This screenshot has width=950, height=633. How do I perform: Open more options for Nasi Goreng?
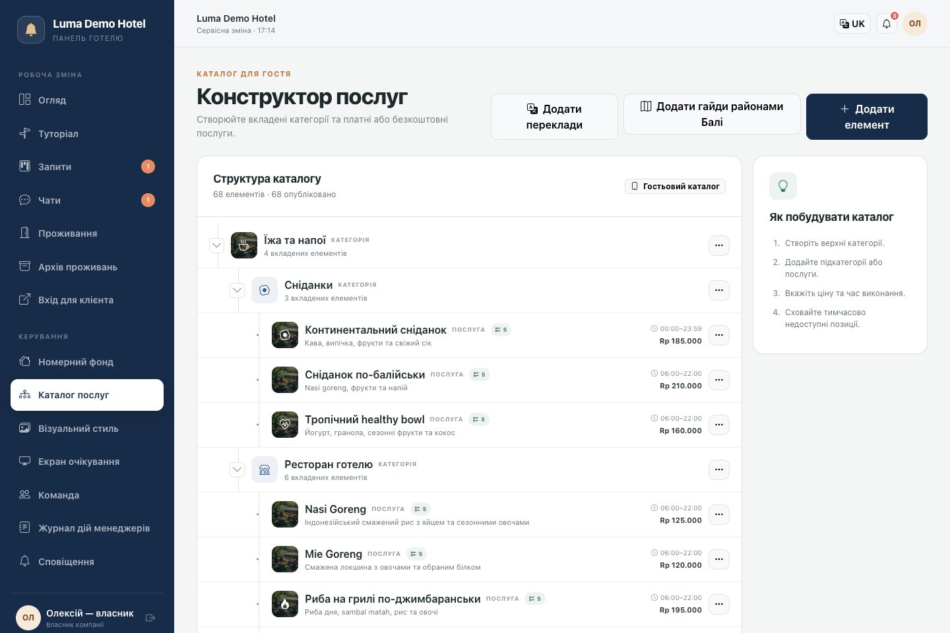point(719,514)
